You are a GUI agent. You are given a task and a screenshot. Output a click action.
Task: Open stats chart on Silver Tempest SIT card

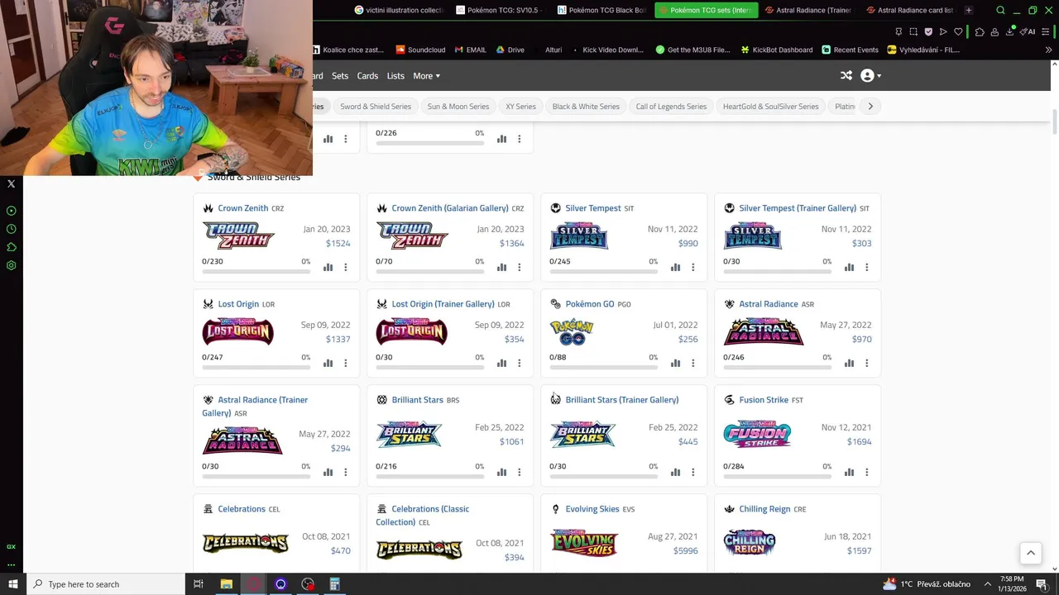[675, 267]
